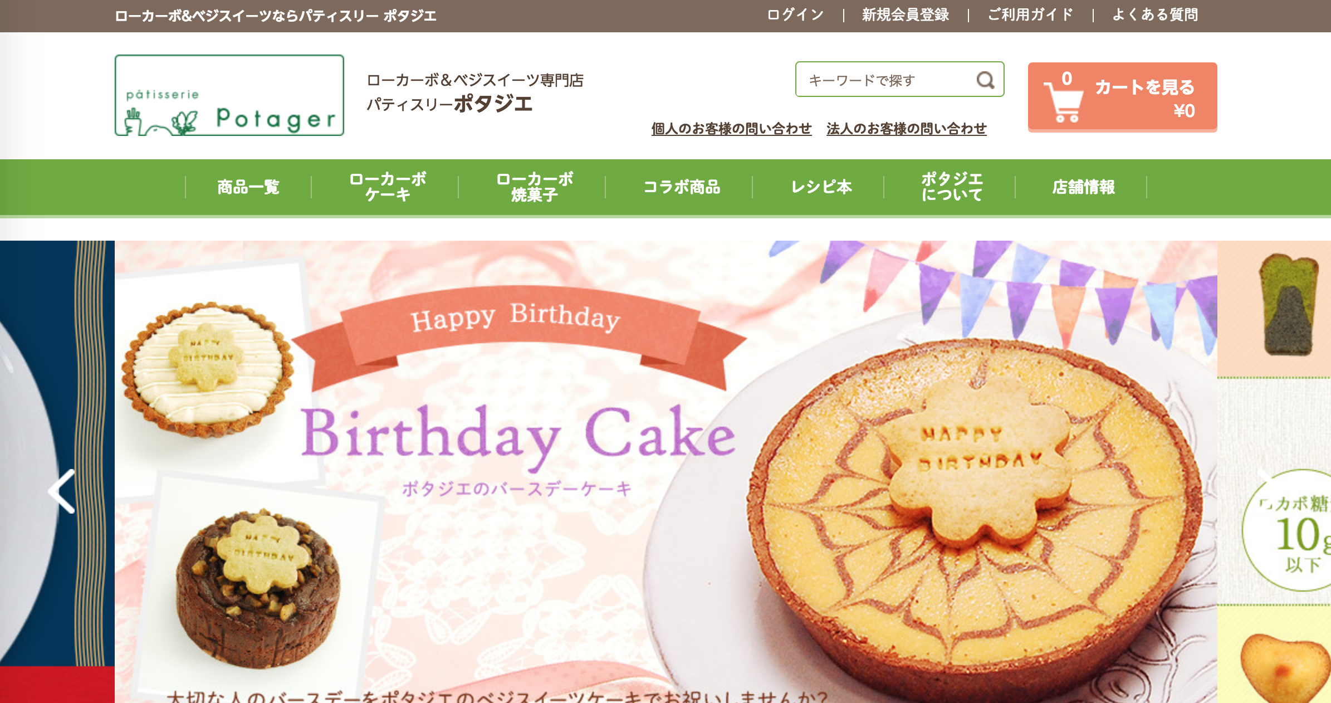1331x703 pixels.
Task: Open ポタジエについて menu item
Action: [952, 187]
